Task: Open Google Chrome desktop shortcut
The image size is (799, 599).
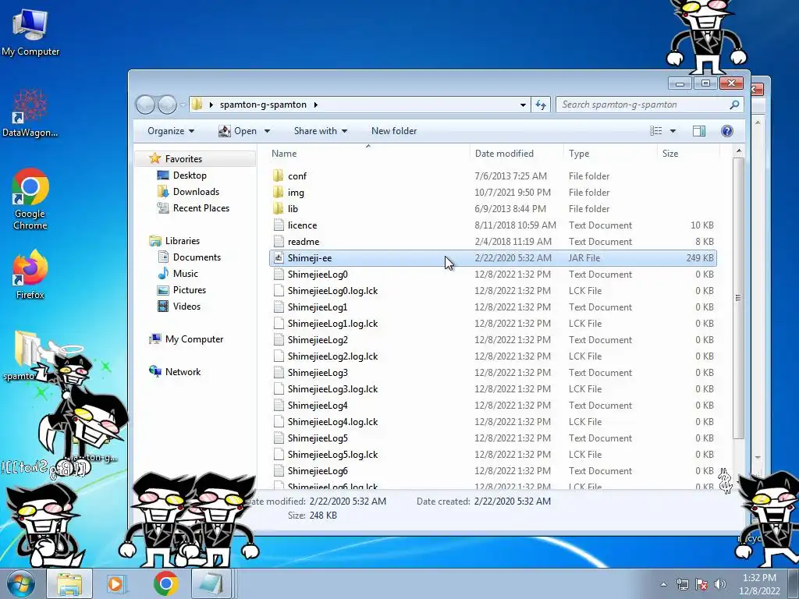Action: (30, 199)
